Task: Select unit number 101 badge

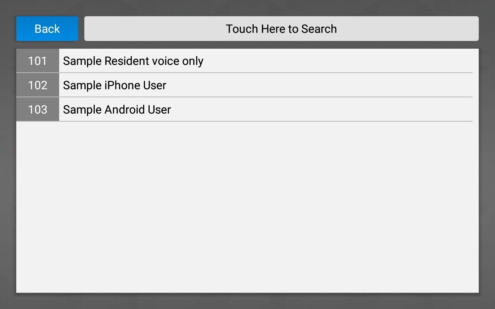Action: (x=38, y=61)
